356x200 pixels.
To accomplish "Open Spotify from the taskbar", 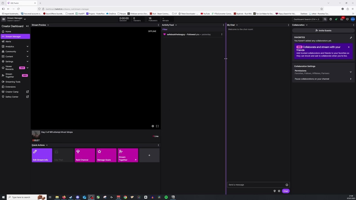I will 166,197.
